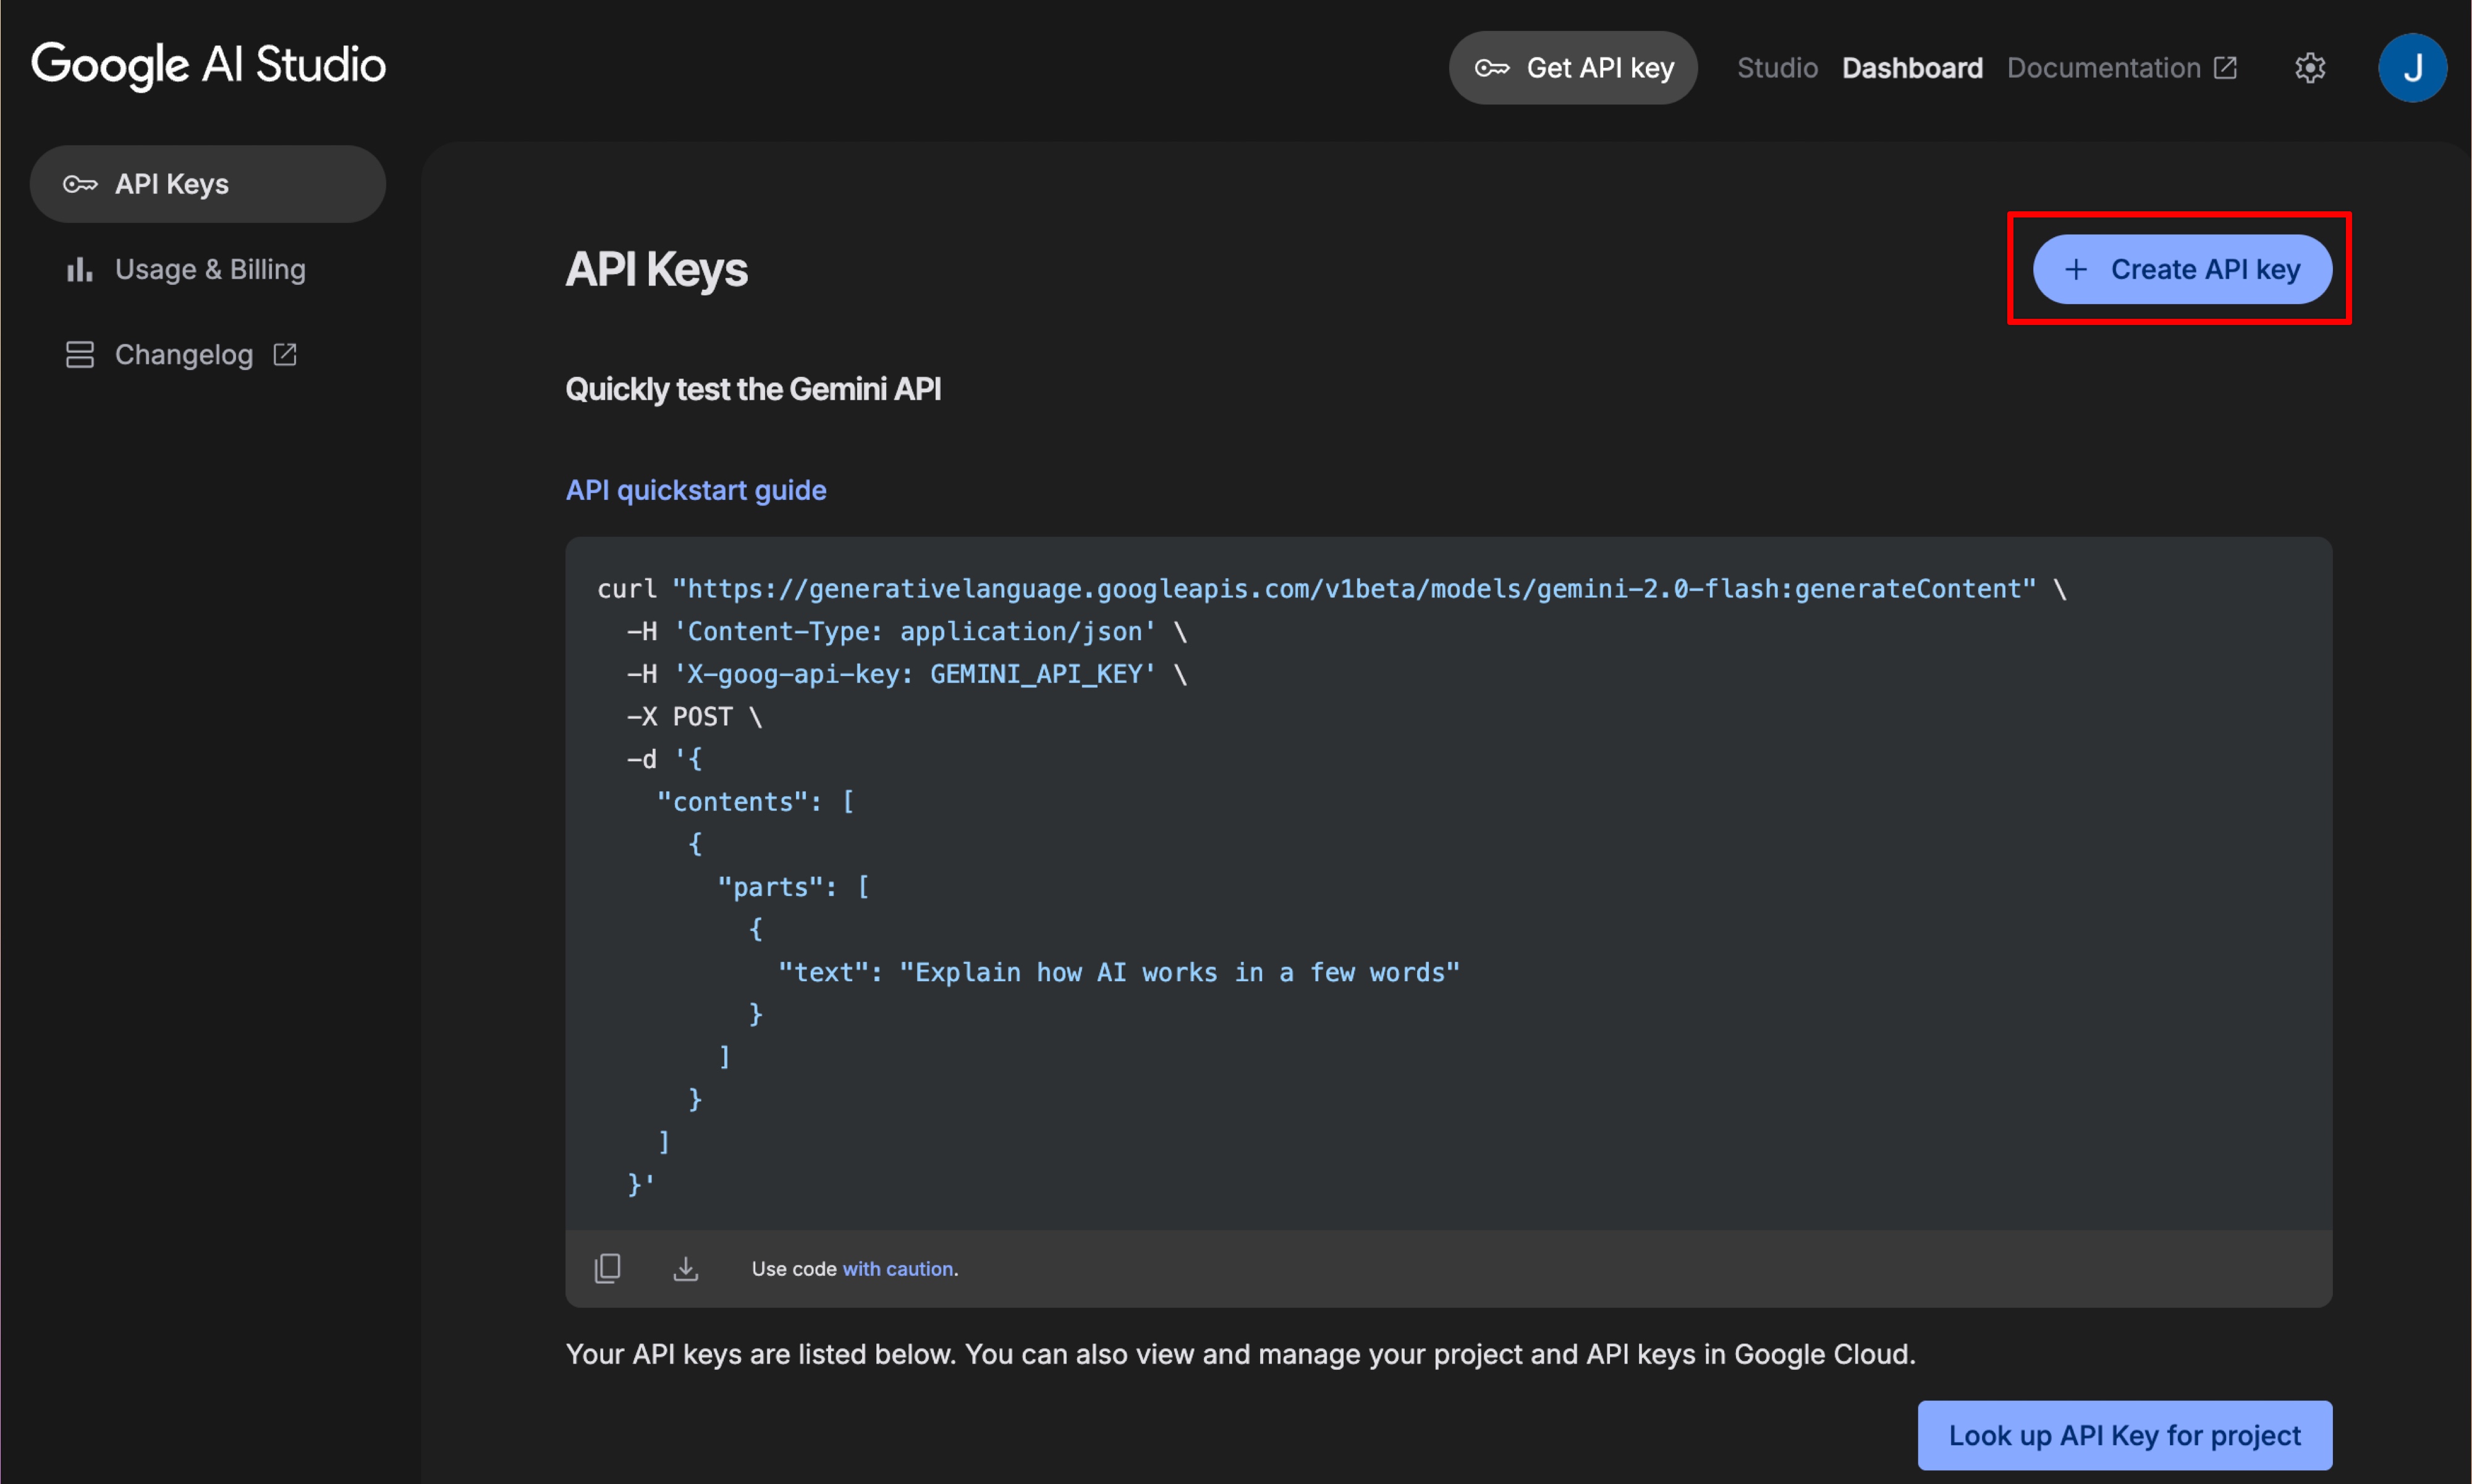Viewport: 2472px width, 1484px height.
Task: Copy the curl code snippet
Action: [607, 1268]
